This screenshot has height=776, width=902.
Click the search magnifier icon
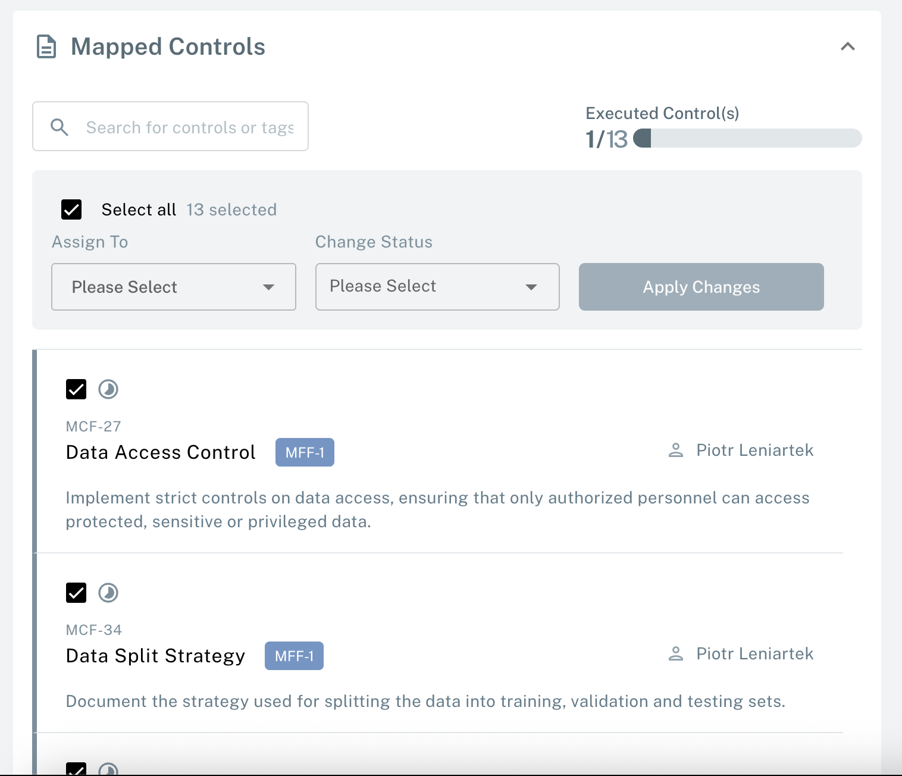(59, 127)
